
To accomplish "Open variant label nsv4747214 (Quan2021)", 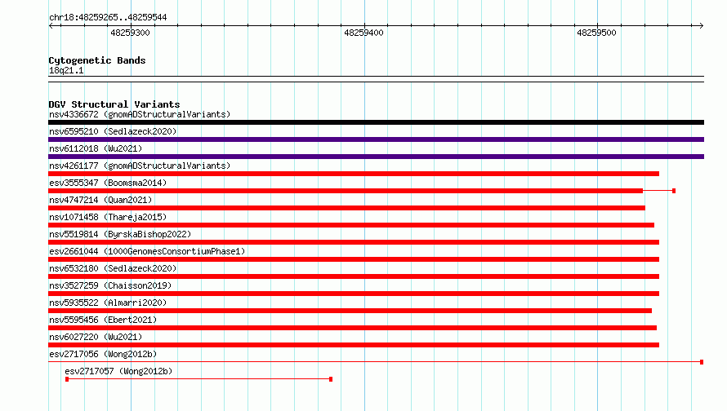I will pos(100,200).
